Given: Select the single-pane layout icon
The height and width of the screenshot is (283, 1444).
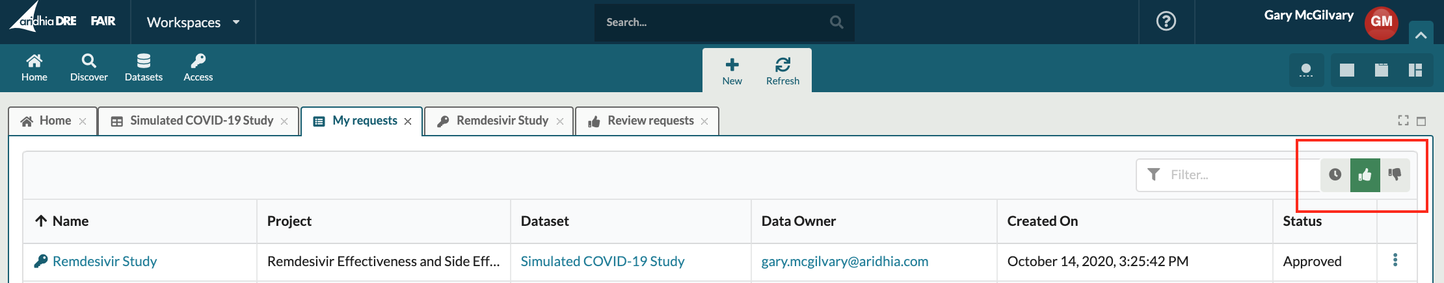Looking at the screenshot, I should pyautogui.click(x=1347, y=70).
